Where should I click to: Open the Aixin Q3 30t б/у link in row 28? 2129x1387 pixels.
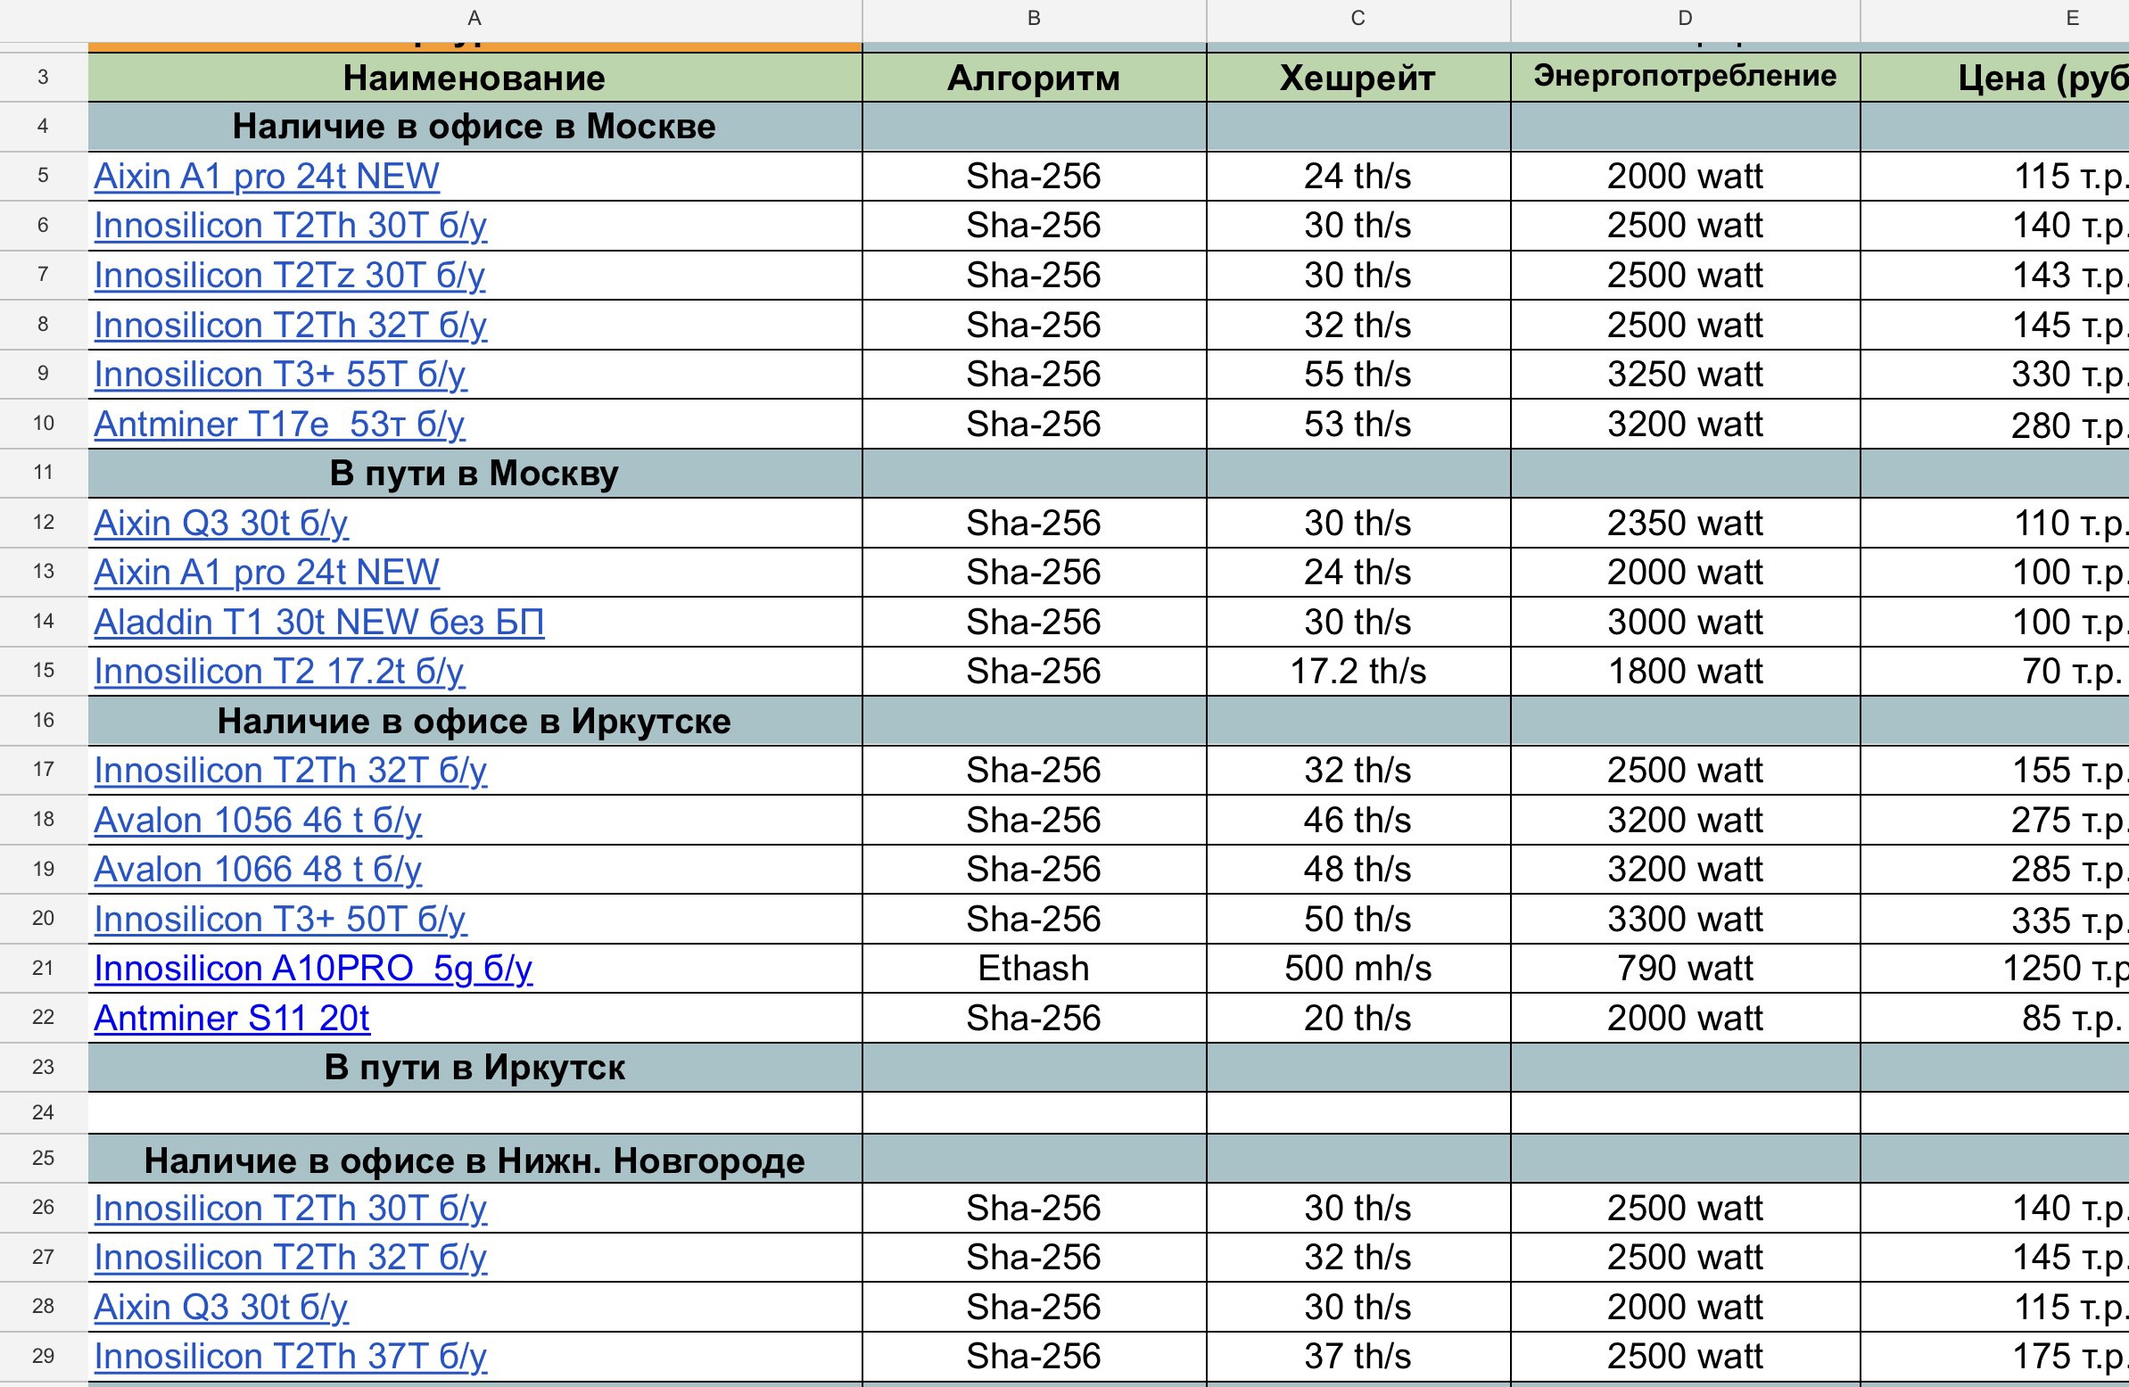221,1308
